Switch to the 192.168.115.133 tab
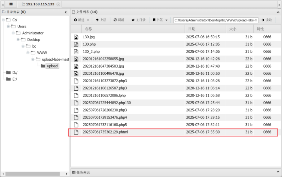The height and width of the screenshot is (177, 282). coord(40,4)
